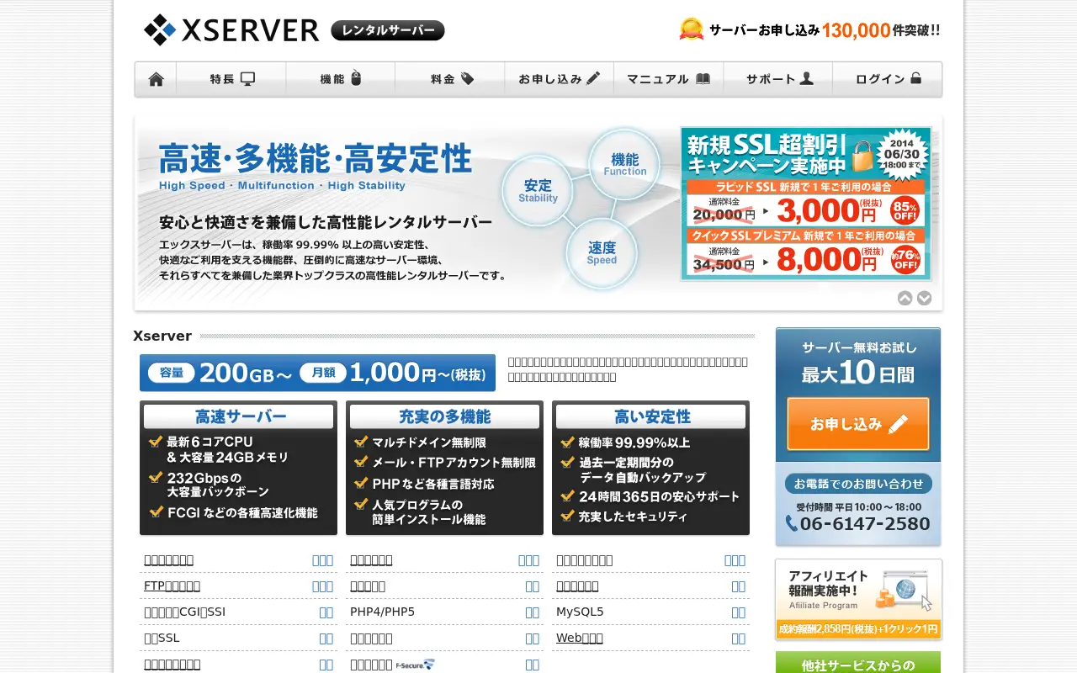Open the マニュアル navigation item
The width and height of the screenshot is (1077, 673).
[669, 79]
